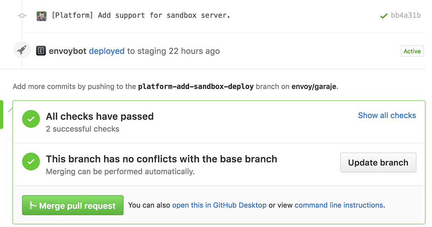This screenshot has width=432, height=227.
Task: Click the envoybot avatar icon
Action: [41, 51]
